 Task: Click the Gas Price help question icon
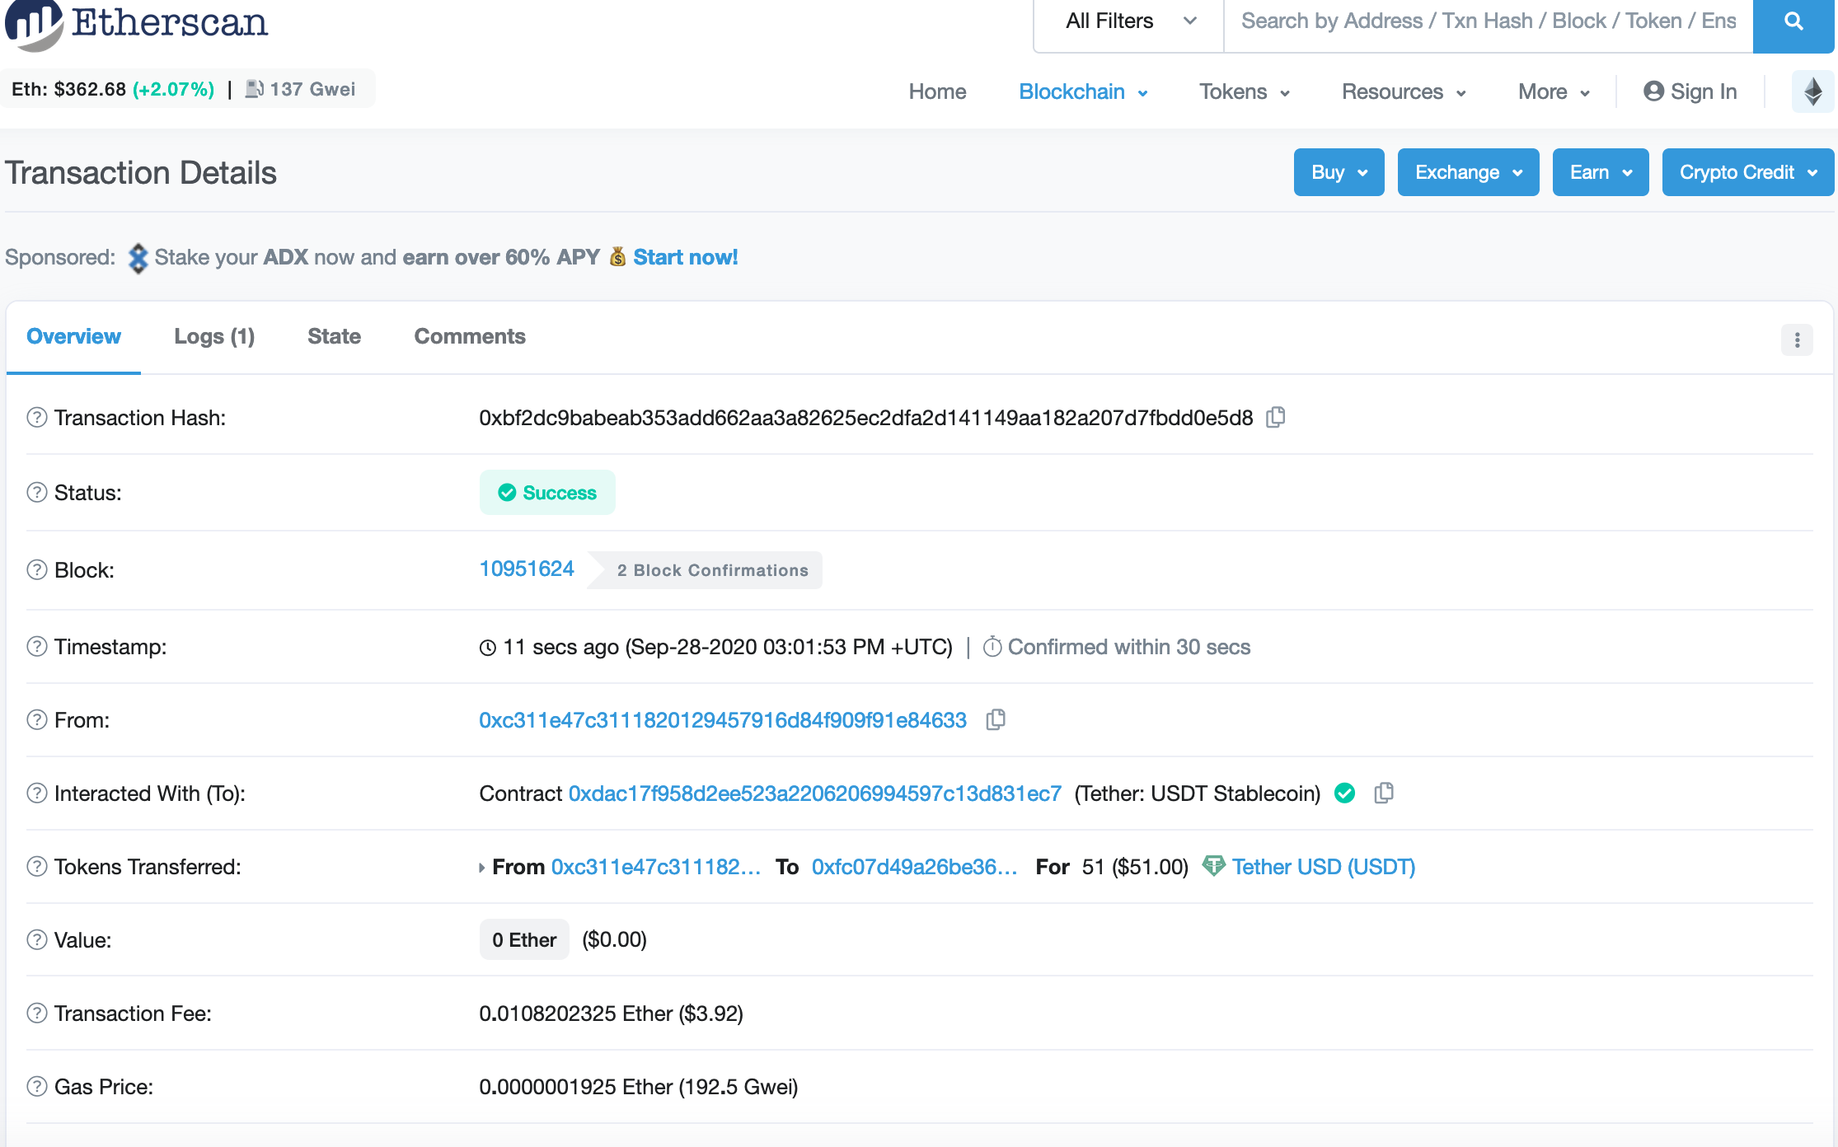click(37, 1087)
